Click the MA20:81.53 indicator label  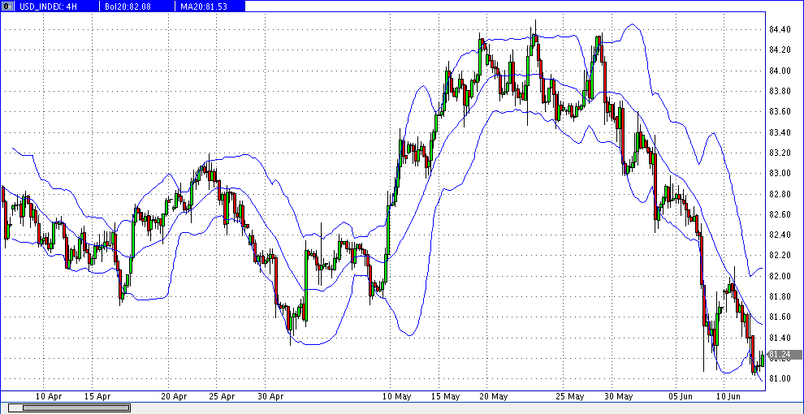204,6
